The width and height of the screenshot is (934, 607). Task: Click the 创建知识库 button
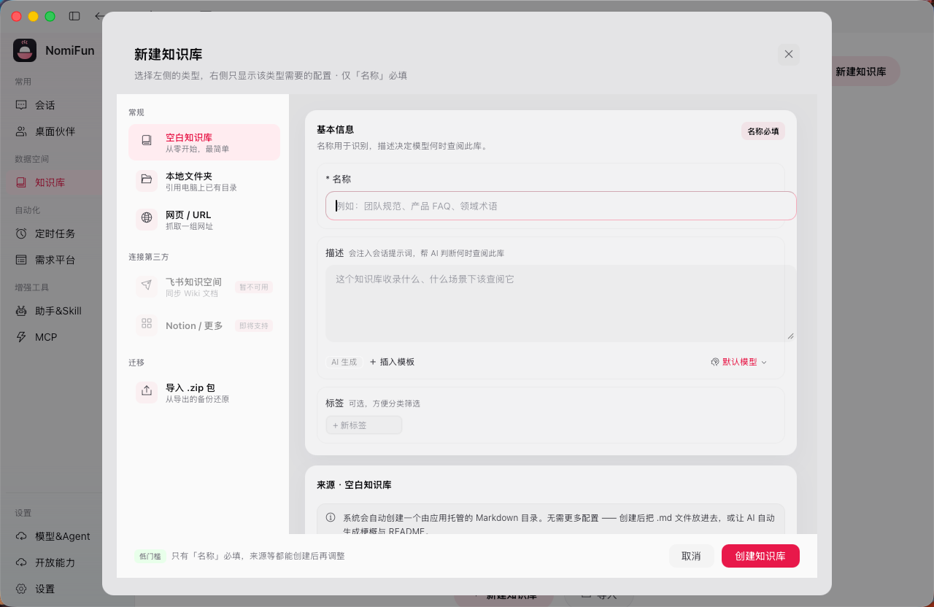click(760, 556)
